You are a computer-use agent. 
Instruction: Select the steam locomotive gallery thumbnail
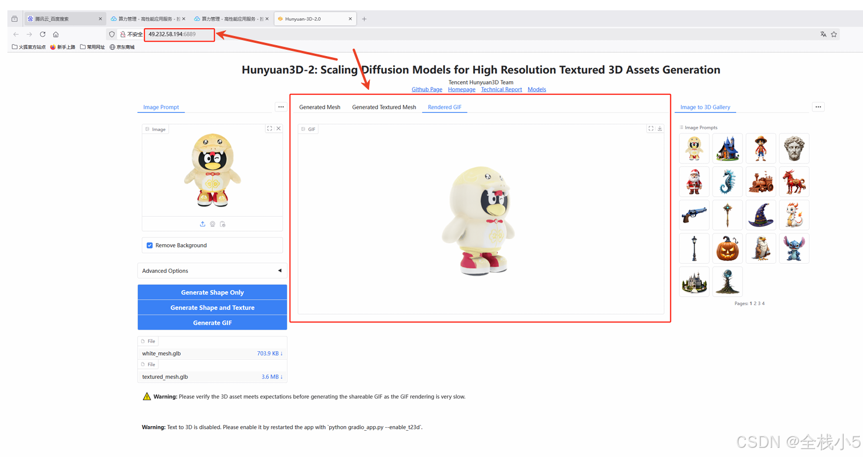[x=761, y=182]
